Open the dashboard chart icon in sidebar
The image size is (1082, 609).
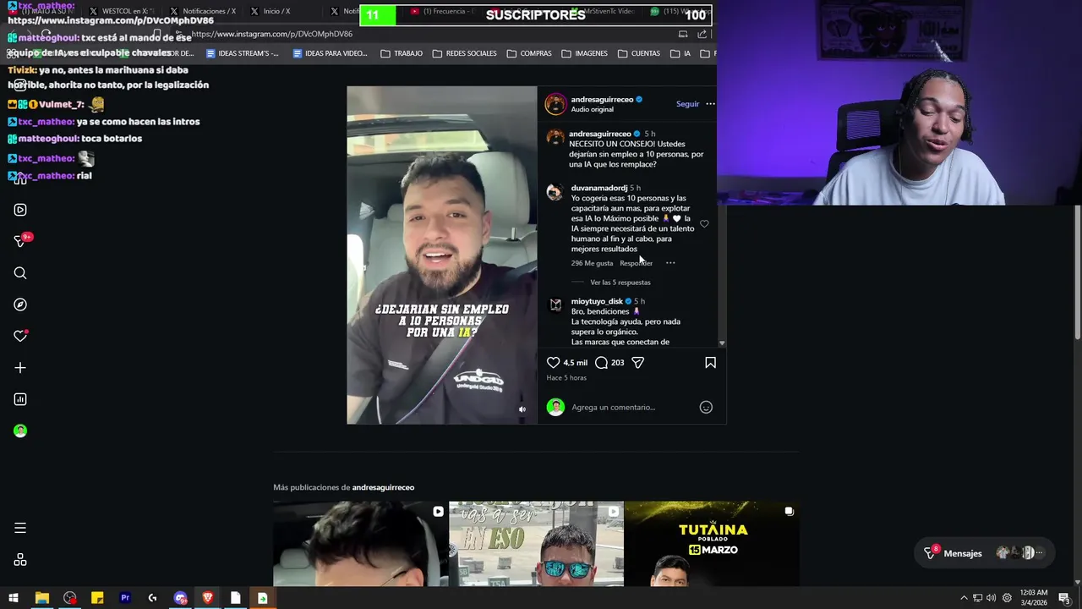(20, 399)
